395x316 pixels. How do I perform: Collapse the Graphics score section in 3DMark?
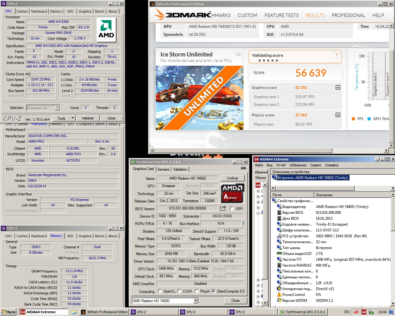click(x=338, y=88)
